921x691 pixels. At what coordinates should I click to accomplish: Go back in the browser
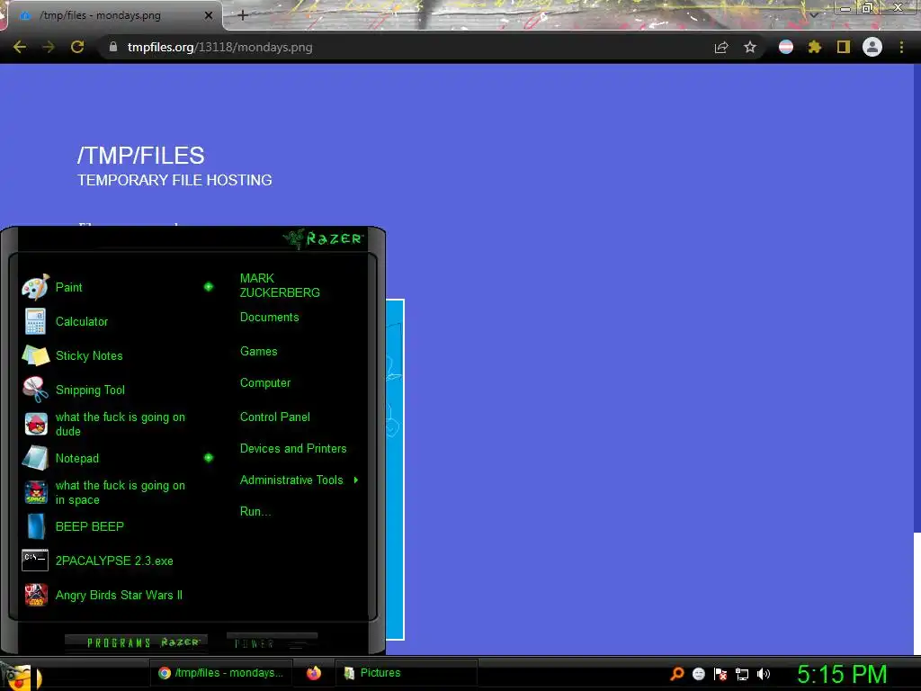tap(20, 47)
